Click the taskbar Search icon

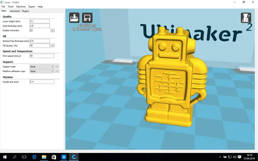[x=14, y=157]
